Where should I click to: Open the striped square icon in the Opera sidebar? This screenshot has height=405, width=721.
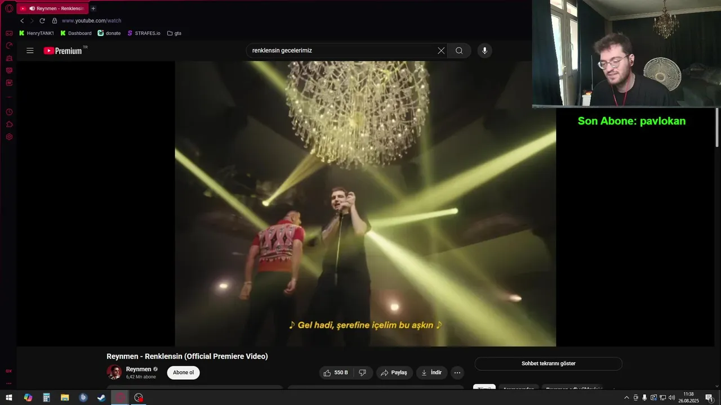9,70
